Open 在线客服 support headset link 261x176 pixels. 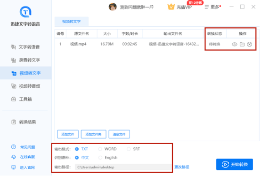tap(23, 157)
